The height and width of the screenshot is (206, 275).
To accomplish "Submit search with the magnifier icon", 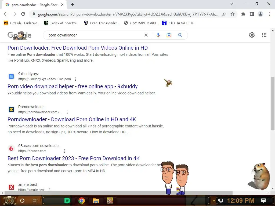I will click(x=180, y=35).
